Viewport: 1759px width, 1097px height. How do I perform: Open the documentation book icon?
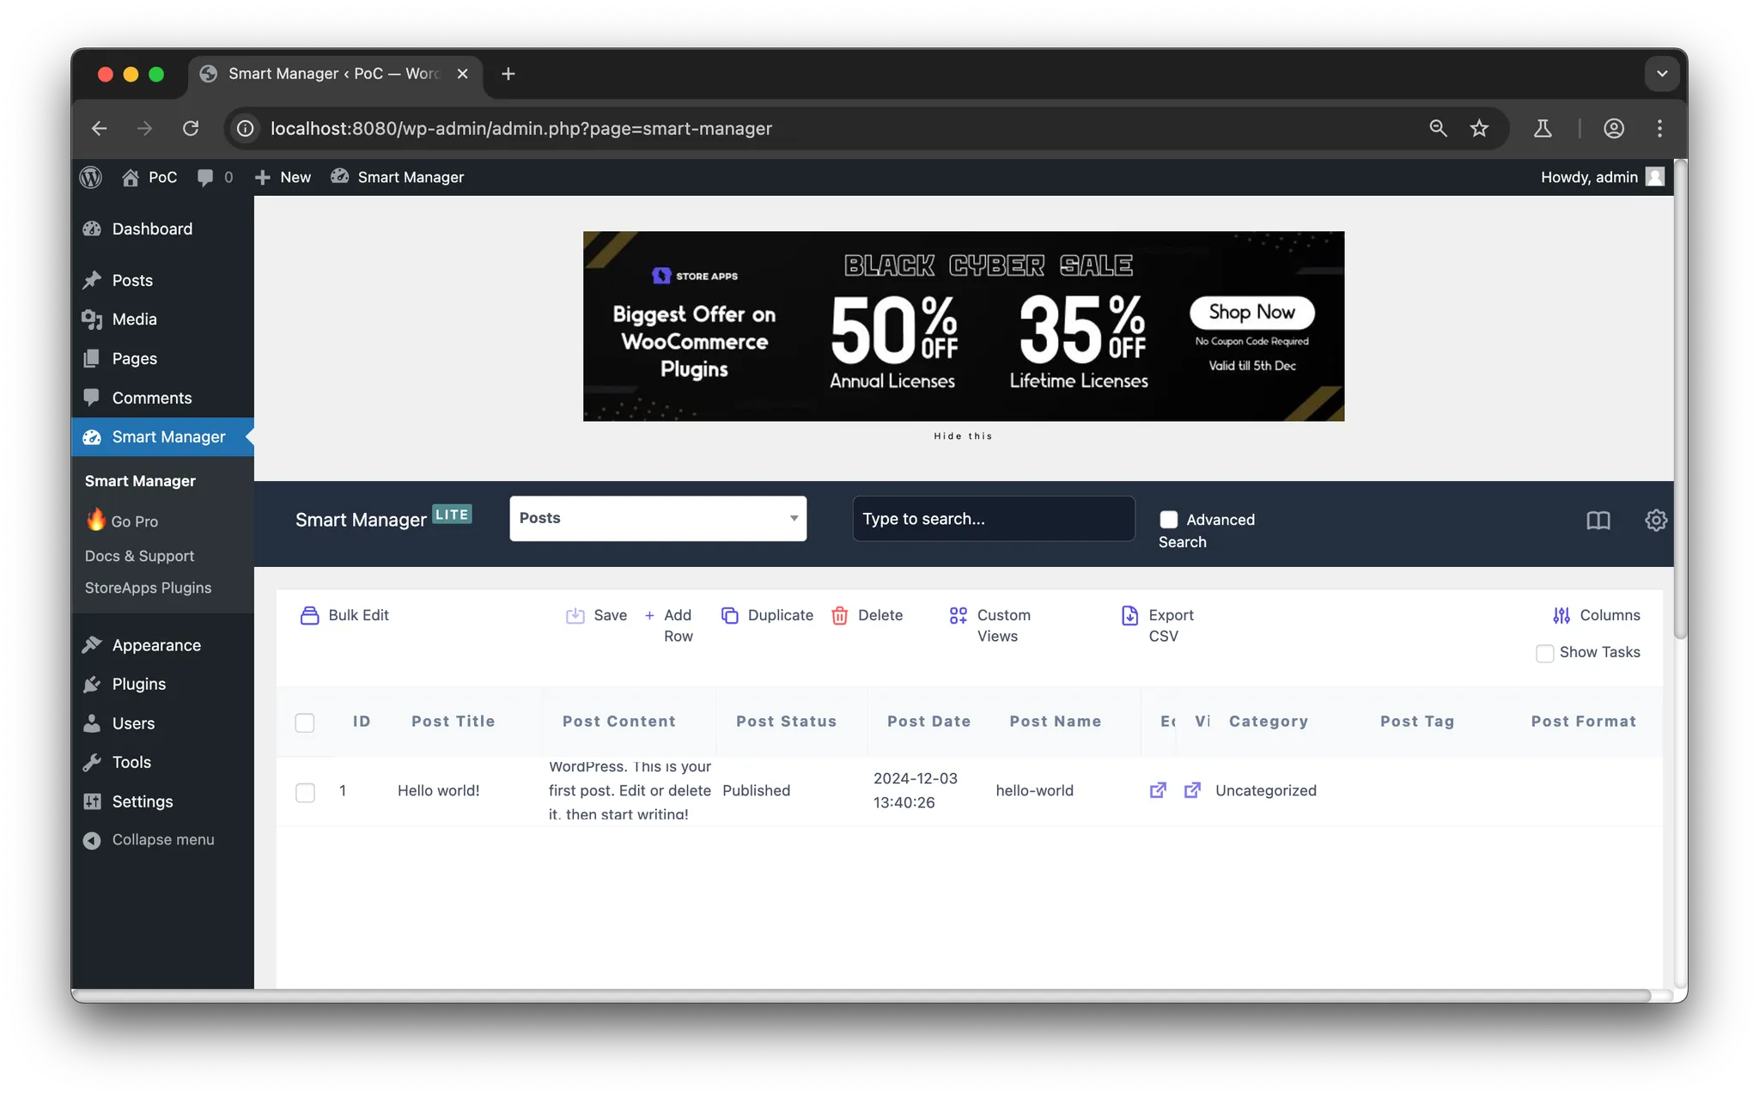(x=1598, y=520)
